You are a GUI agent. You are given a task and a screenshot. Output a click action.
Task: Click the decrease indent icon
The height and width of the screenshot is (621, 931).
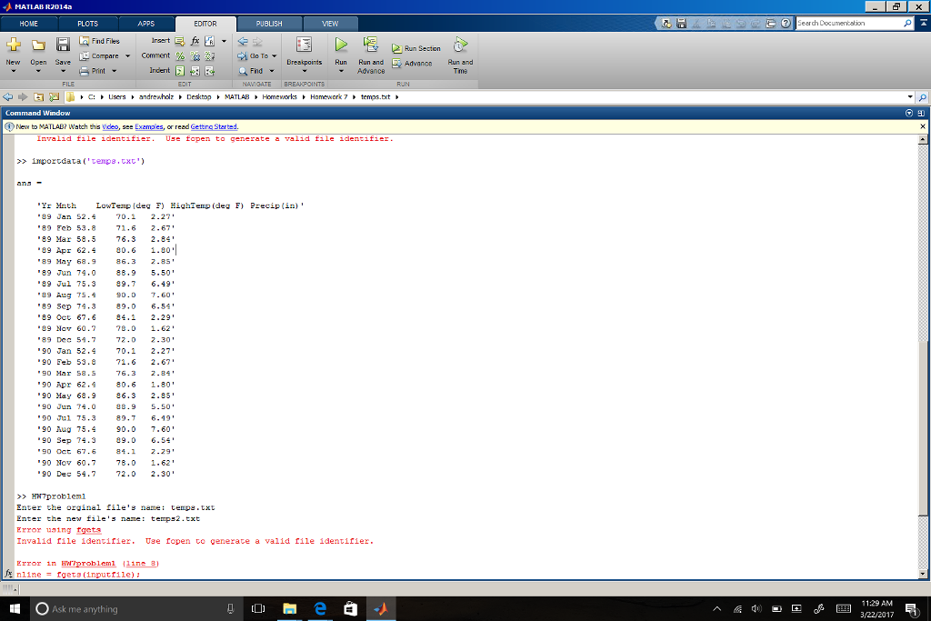point(210,71)
